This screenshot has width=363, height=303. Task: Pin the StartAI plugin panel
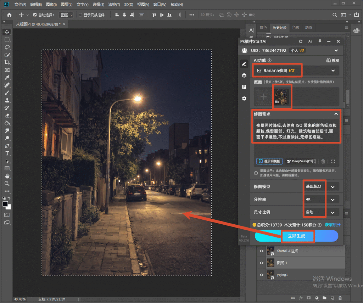(x=320, y=41)
